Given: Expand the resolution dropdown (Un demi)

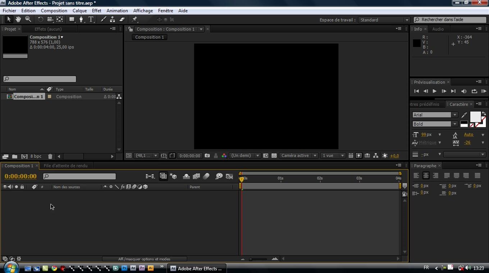Looking at the screenshot, I should 257,156.
